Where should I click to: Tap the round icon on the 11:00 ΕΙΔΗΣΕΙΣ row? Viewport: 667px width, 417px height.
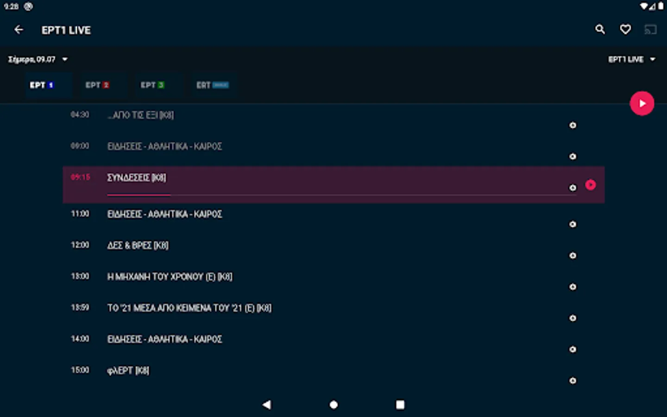[x=573, y=224]
